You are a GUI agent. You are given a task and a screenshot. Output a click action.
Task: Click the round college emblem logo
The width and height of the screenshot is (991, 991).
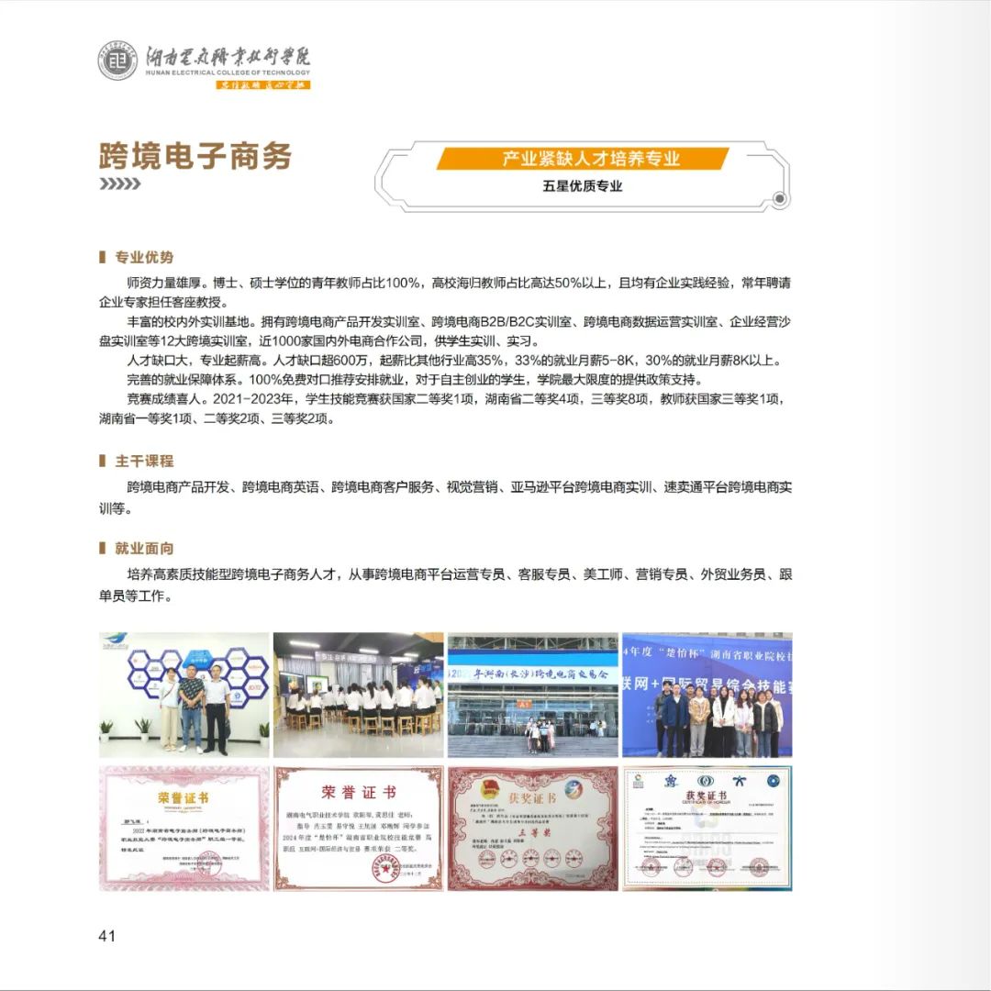[117, 61]
